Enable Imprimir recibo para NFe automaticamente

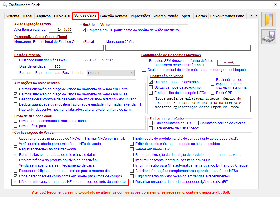(132, 165)
